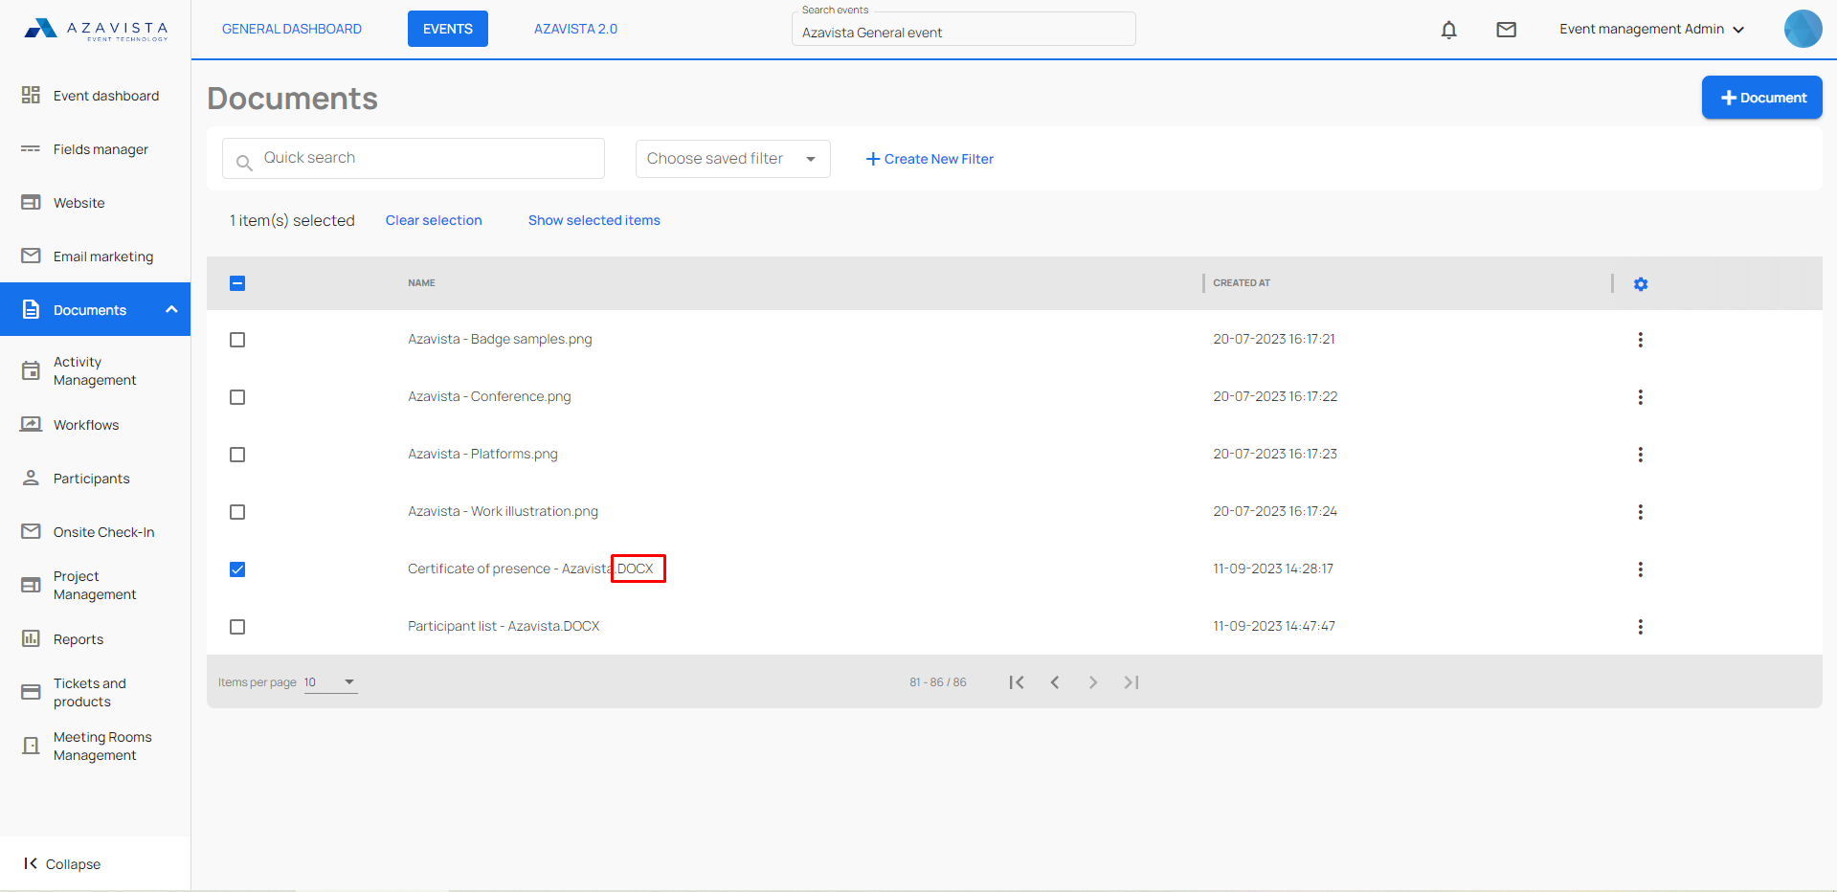Open Activity Management in sidebar
Viewport: 1837px width, 892px height.
pyautogui.click(x=95, y=370)
